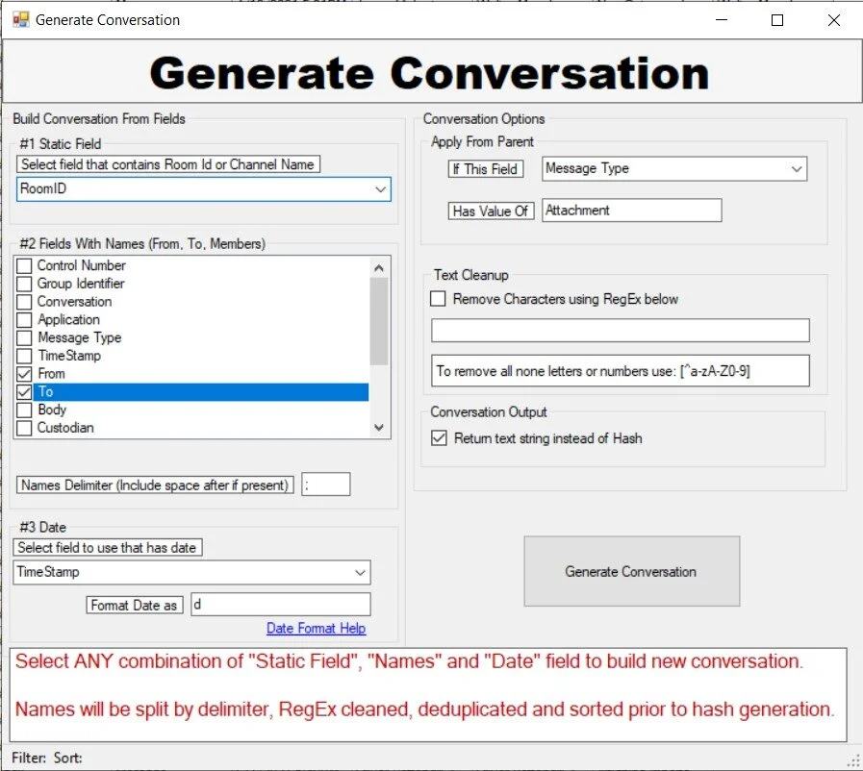The width and height of the screenshot is (863, 771).
Task: Click the application icon in the title bar
Action: click(x=21, y=19)
